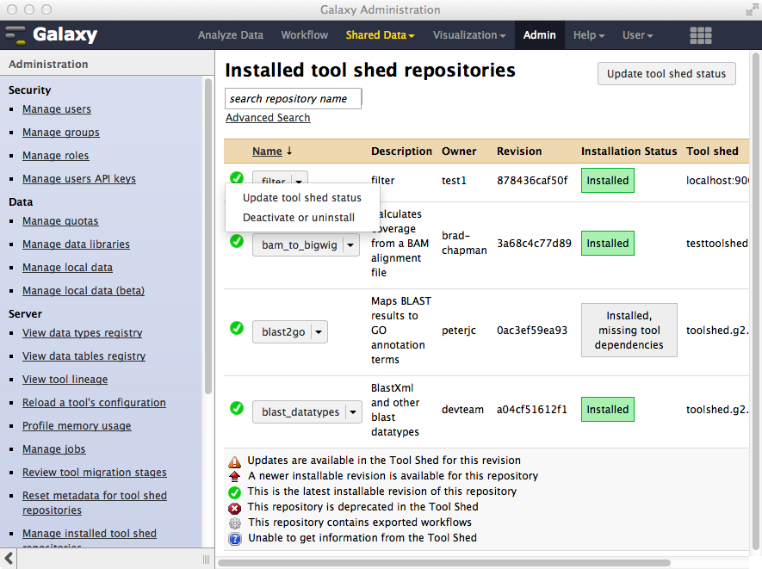
Task: Open View data types registry link
Action: (83, 333)
